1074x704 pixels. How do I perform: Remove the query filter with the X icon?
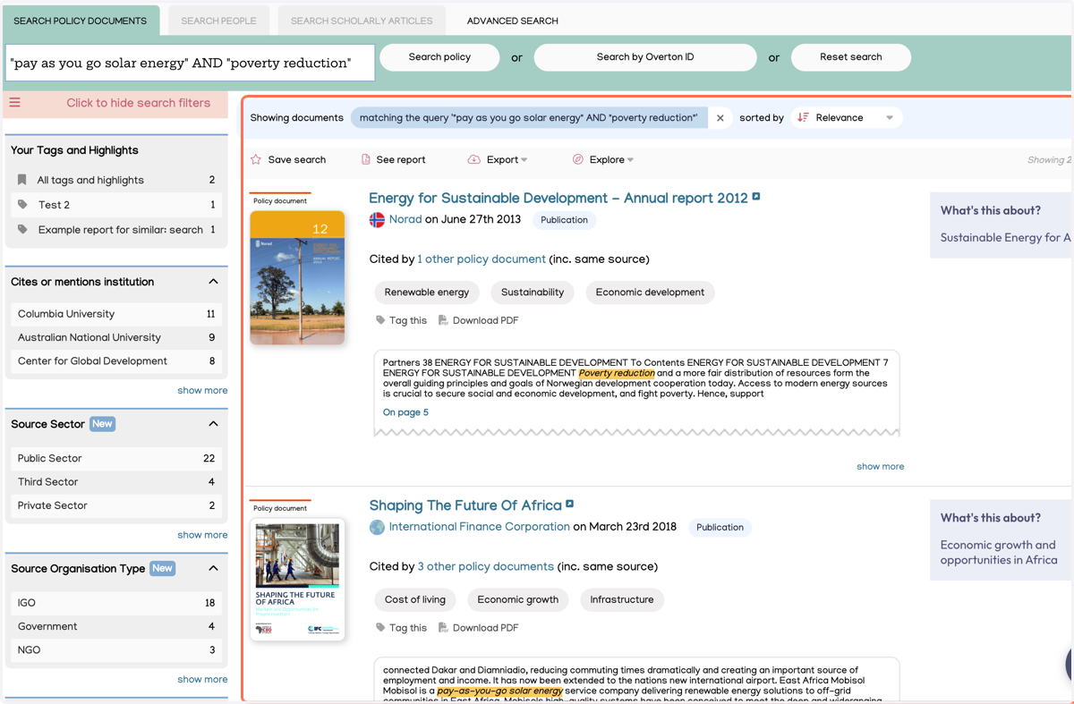pyautogui.click(x=720, y=118)
